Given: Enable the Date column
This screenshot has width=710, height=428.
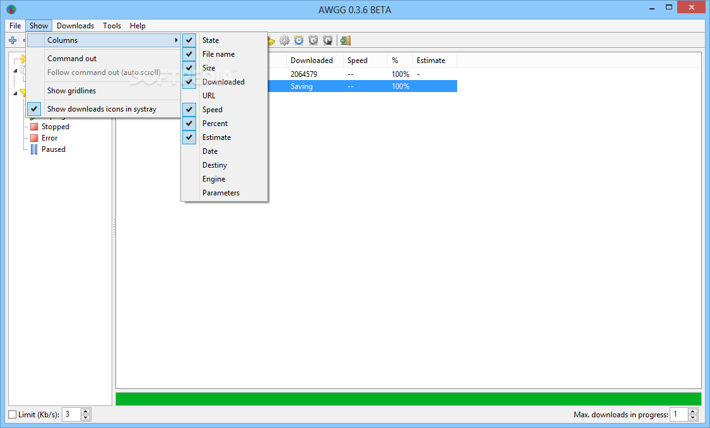Looking at the screenshot, I should click(224, 151).
